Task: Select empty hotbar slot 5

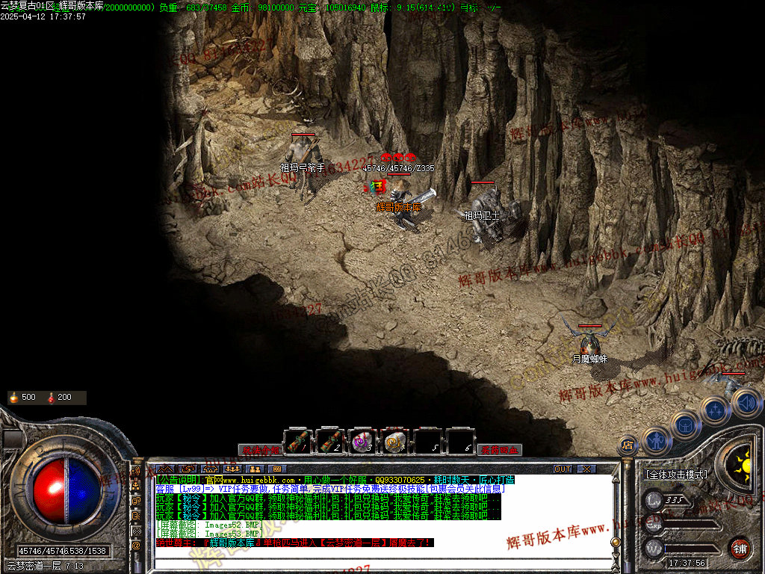Action: coord(427,441)
